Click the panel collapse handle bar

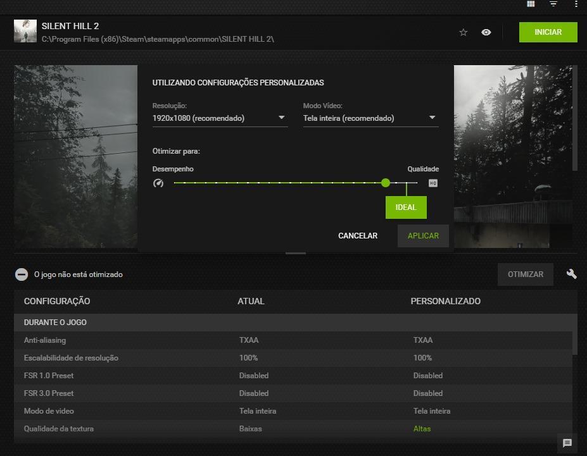tap(295, 254)
